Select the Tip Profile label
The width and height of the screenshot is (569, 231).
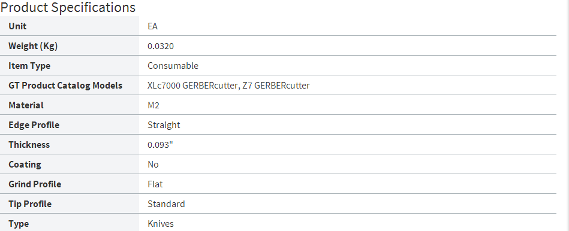(x=30, y=204)
